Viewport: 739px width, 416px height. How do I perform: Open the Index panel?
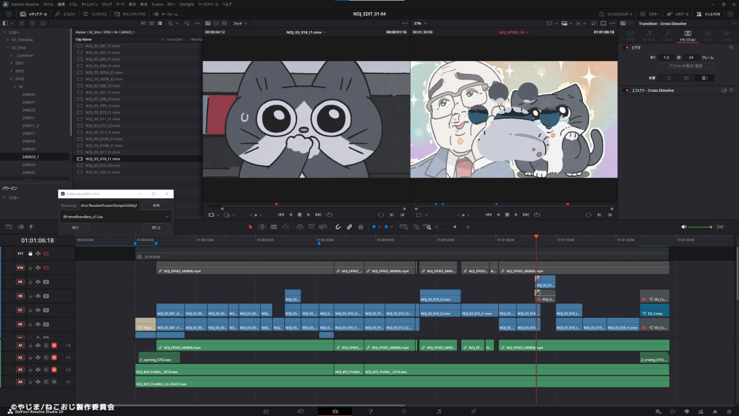pos(95,14)
